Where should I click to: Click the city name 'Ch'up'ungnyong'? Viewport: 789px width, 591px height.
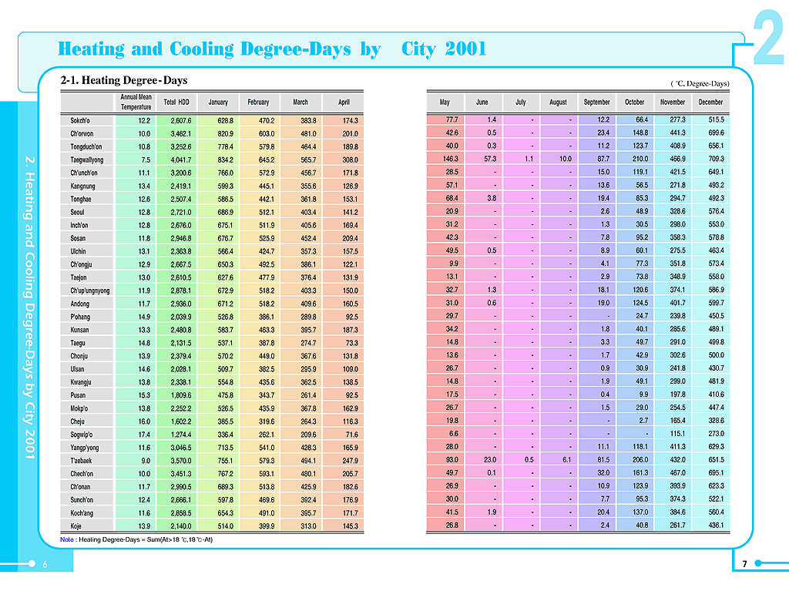[x=89, y=291]
